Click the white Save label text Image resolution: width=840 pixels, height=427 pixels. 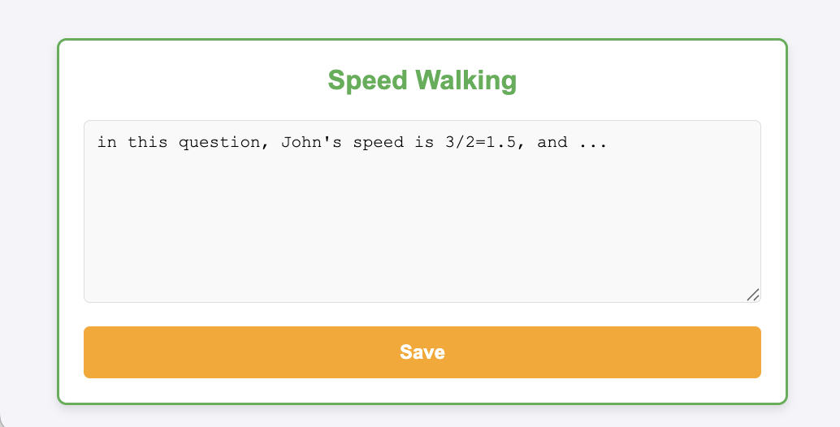[x=422, y=352]
